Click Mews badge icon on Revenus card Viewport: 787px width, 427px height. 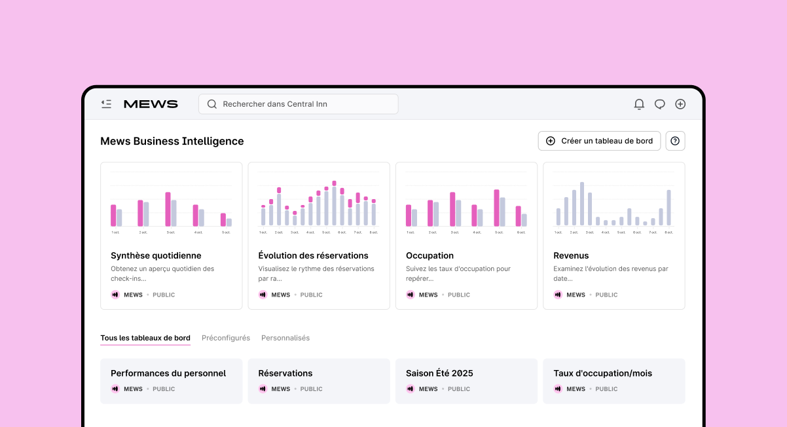point(558,295)
